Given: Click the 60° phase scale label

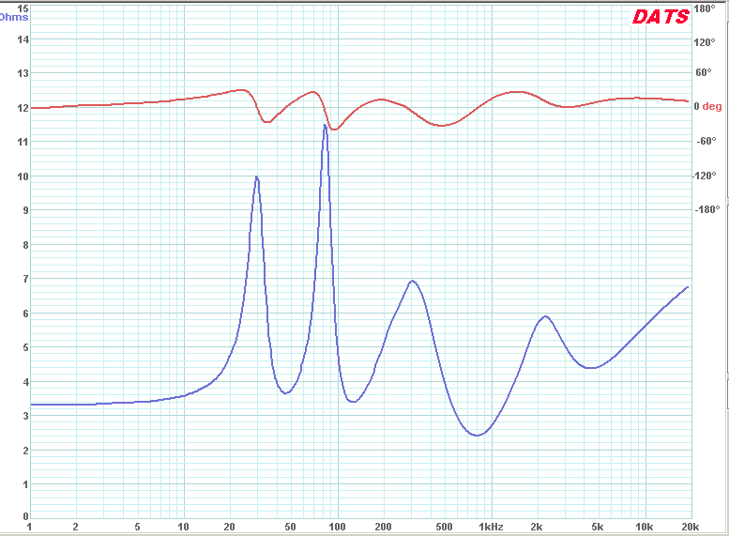Looking at the screenshot, I should (x=703, y=72).
